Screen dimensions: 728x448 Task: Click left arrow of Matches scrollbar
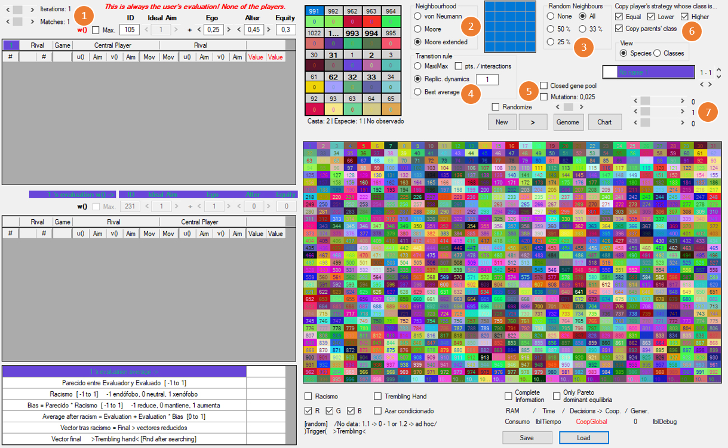7,22
